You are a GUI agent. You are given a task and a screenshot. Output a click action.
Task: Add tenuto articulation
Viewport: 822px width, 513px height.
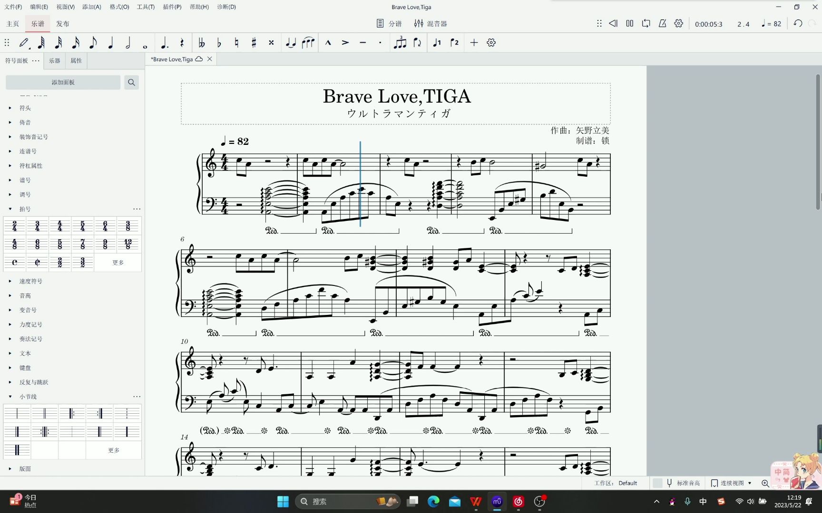pyautogui.click(x=363, y=43)
